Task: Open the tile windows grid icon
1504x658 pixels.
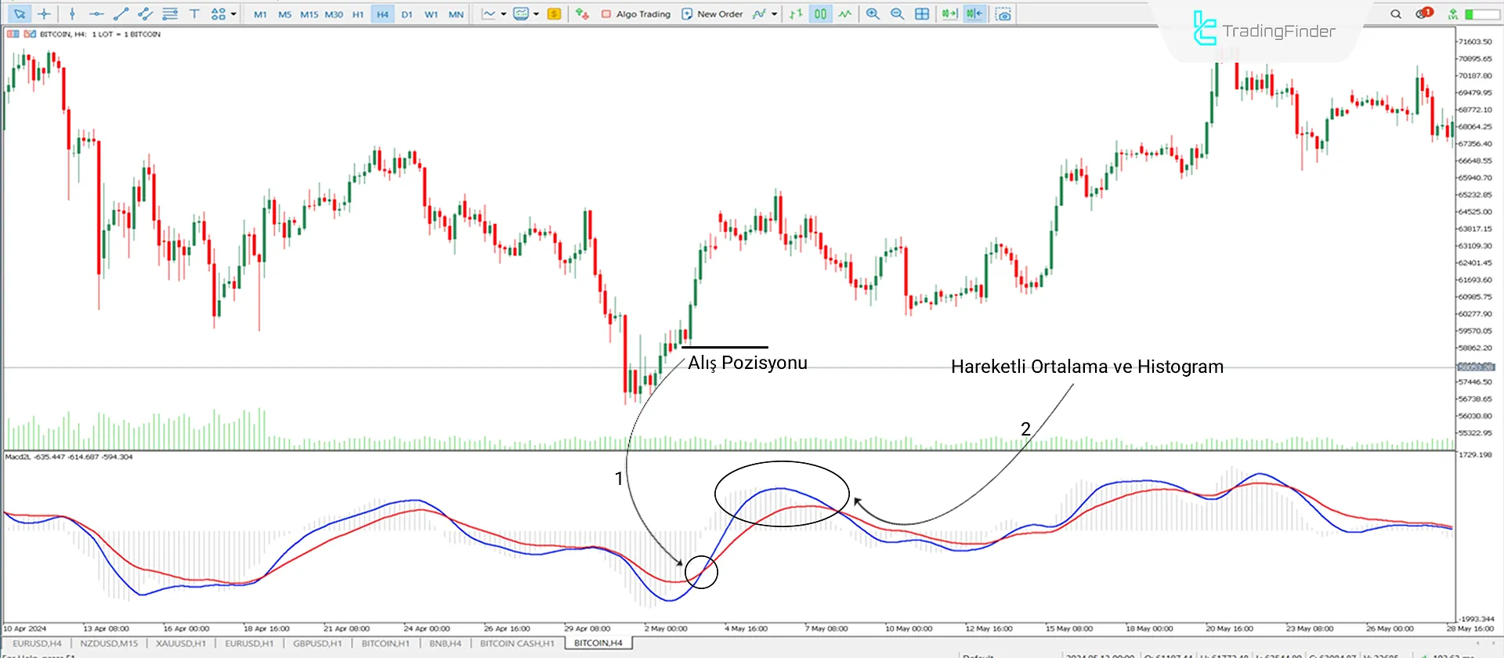Action: (x=922, y=14)
